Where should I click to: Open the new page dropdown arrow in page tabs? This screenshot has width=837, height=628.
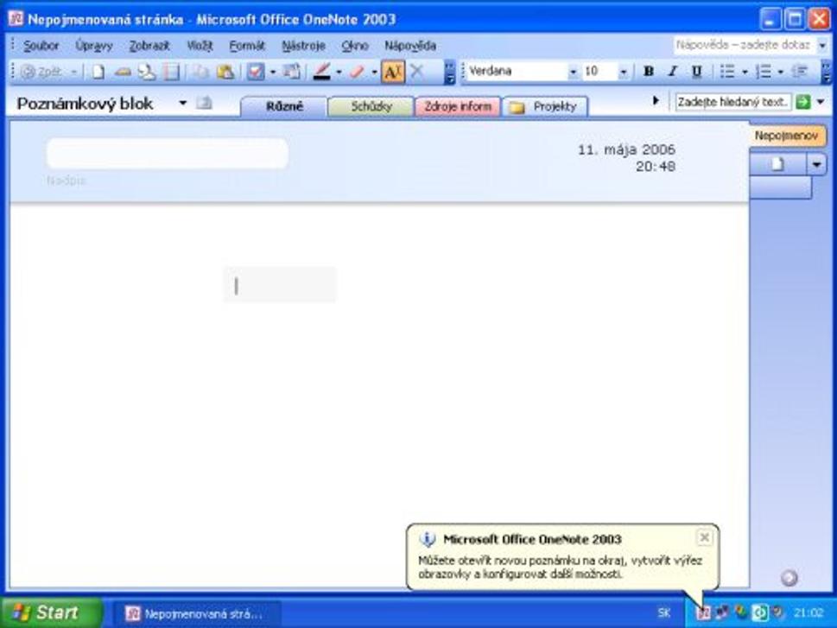pos(817,164)
